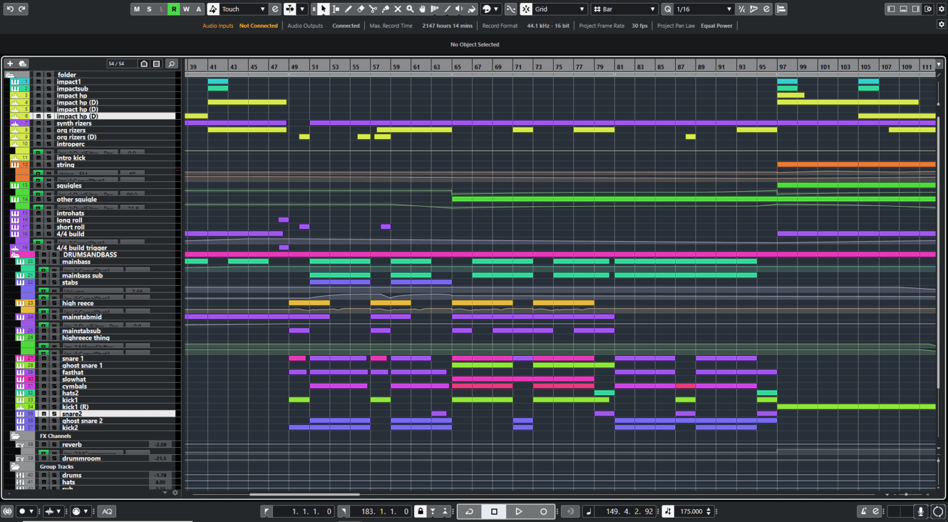Toggle AQ auto quantize button
Screen dimensions: 948x522
click(x=107, y=512)
